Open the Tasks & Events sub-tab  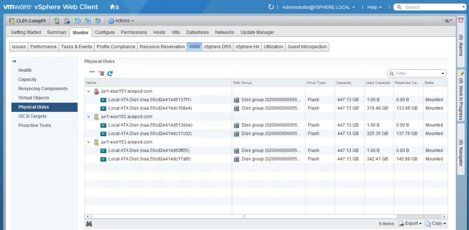tap(76, 47)
